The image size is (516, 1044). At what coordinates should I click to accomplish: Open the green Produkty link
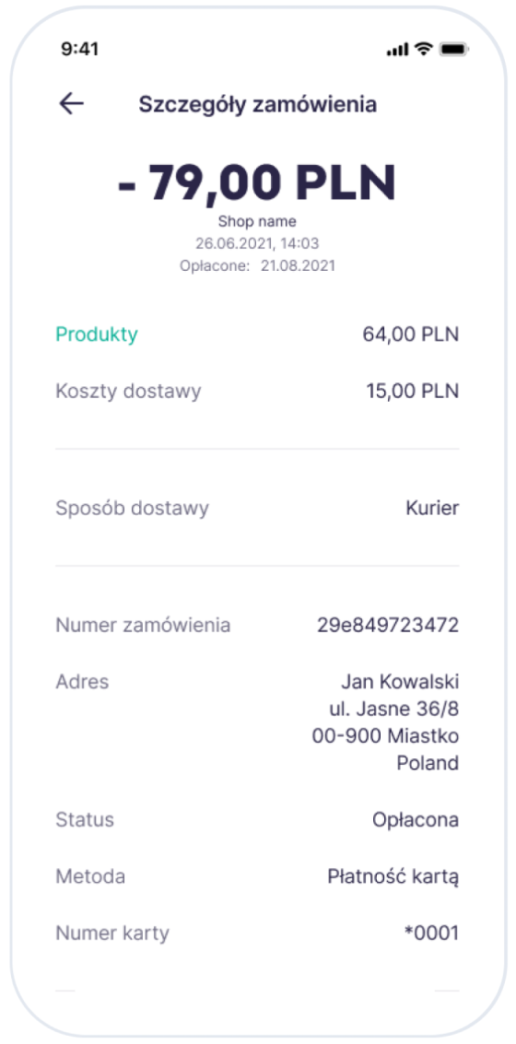coord(97,334)
